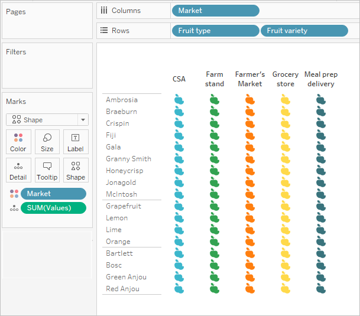Open the Color marks card

(18, 142)
